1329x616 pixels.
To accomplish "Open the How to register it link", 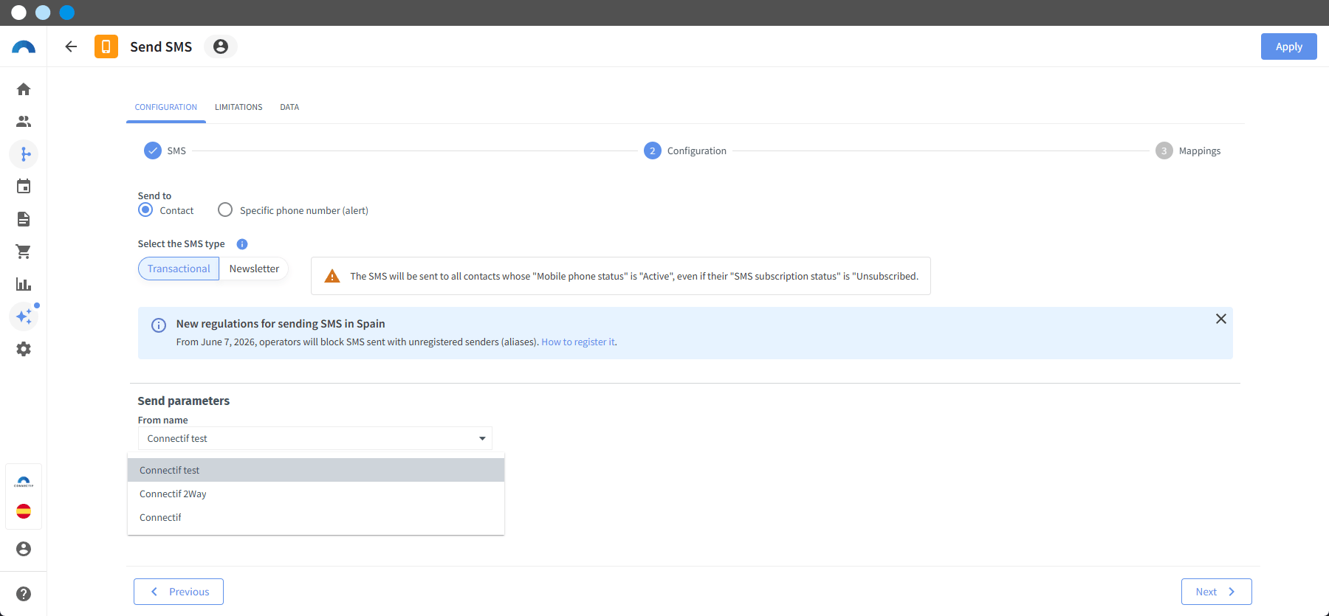I will (578, 342).
